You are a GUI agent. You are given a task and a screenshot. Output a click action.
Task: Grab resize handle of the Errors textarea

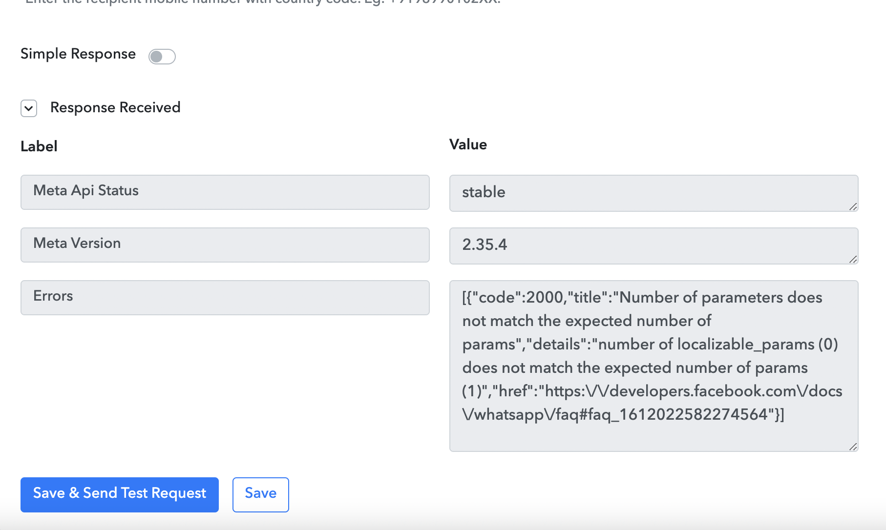[853, 447]
